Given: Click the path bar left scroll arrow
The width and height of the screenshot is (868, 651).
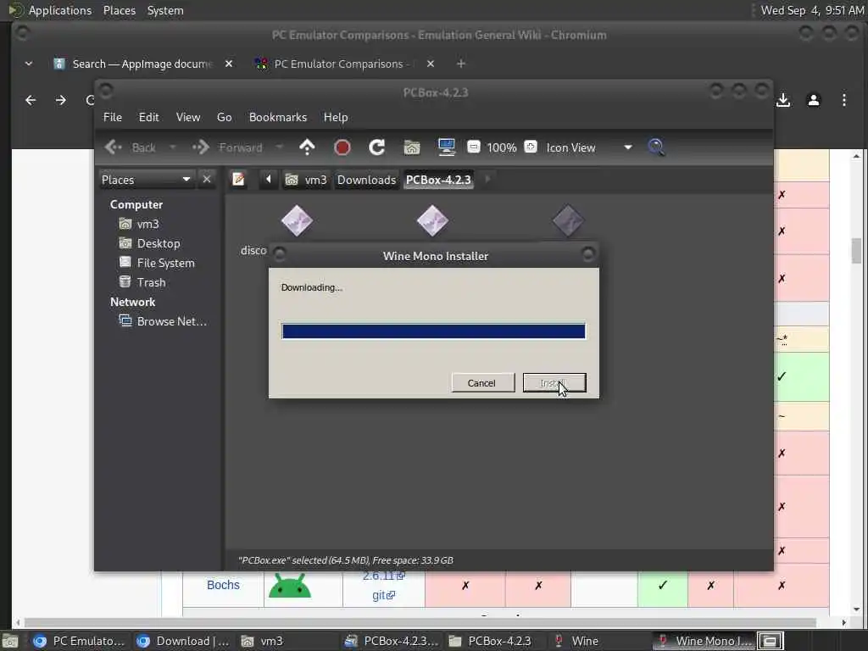Looking at the screenshot, I should (x=269, y=180).
